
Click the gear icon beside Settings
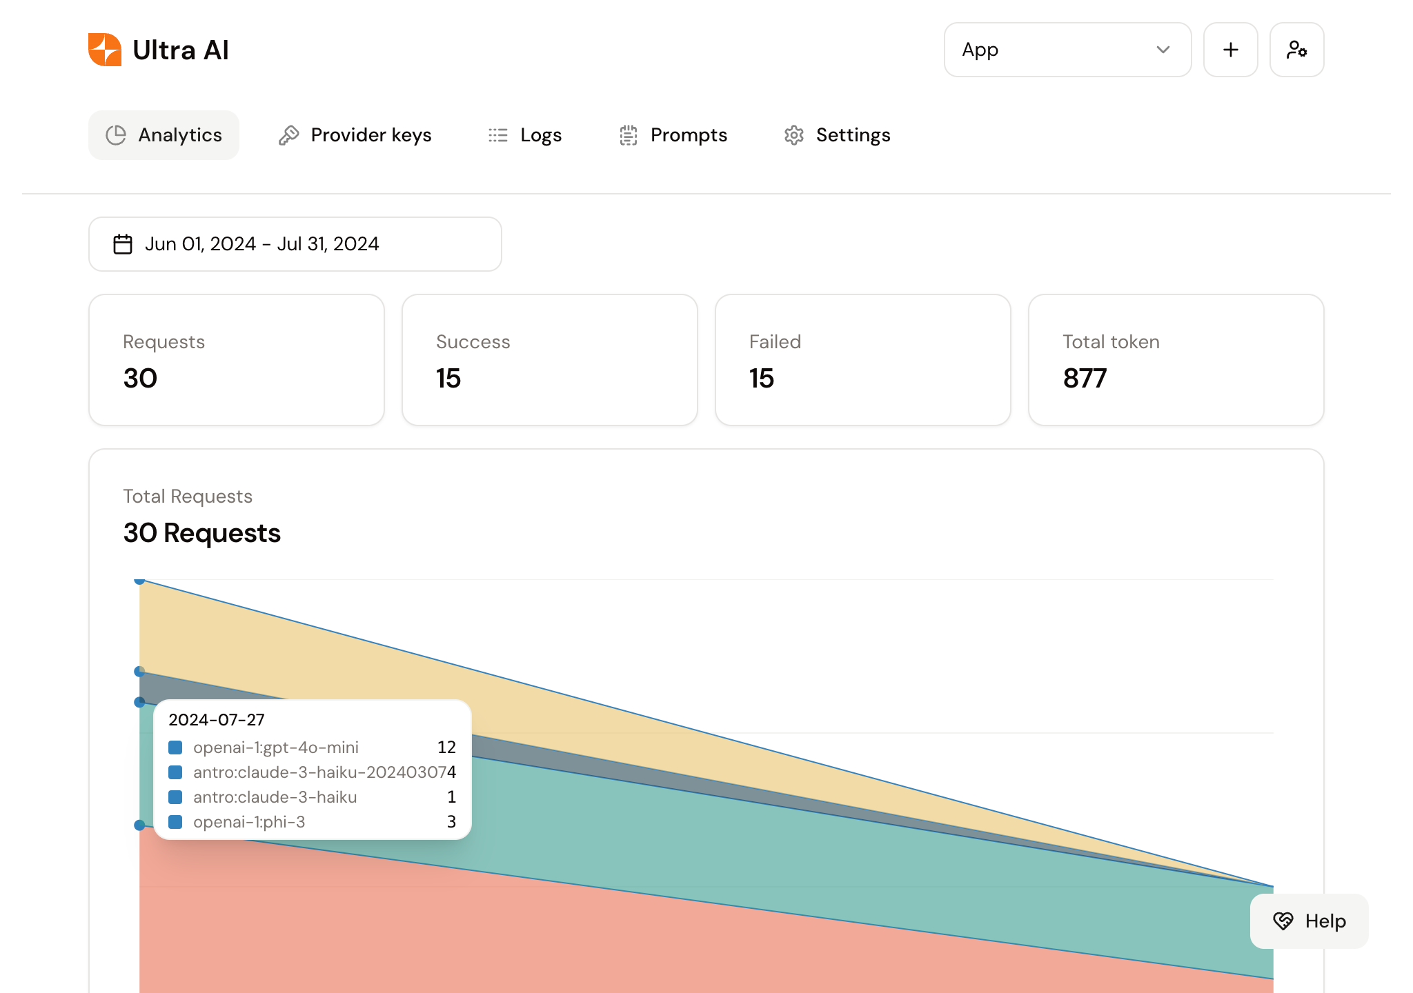point(794,135)
